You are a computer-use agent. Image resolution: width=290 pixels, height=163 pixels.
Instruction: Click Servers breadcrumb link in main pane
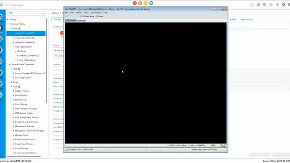tap(55, 13)
